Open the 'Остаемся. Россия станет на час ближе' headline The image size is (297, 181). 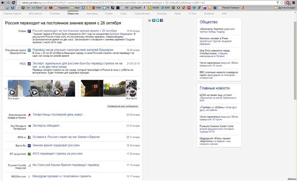pos(66,137)
